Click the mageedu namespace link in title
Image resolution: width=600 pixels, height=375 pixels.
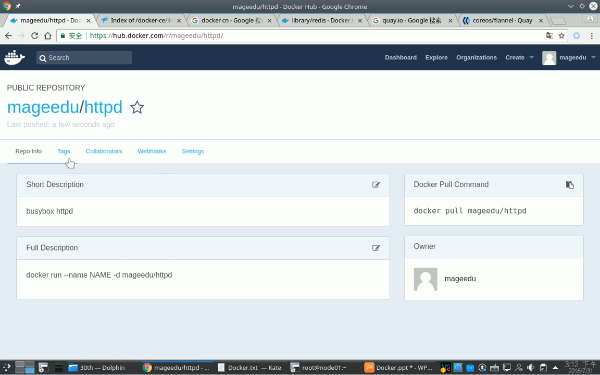point(43,107)
